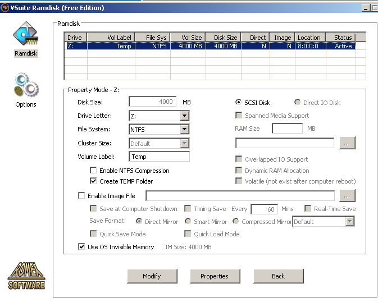Sort by the File Sys column header
The height and width of the screenshot is (302, 378).
pyautogui.click(x=153, y=38)
